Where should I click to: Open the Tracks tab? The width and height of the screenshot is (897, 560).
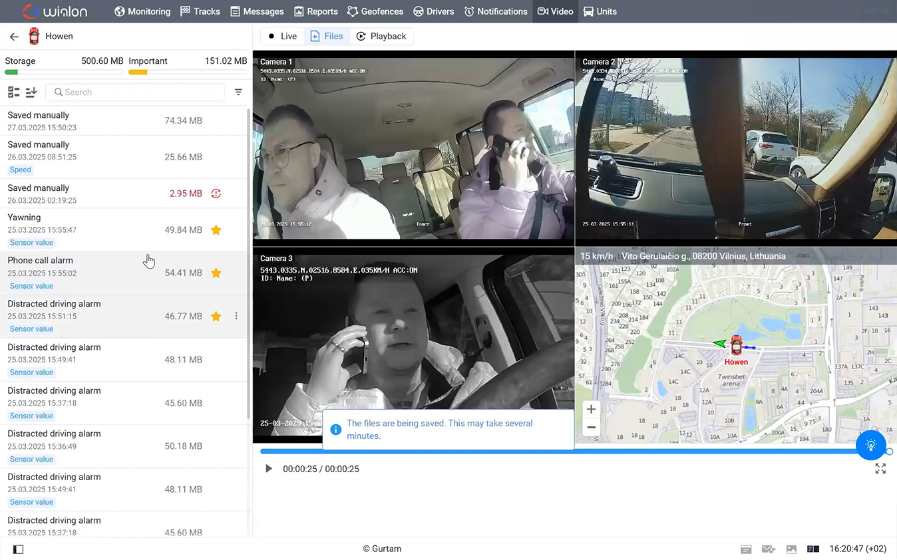[x=200, y=11]
